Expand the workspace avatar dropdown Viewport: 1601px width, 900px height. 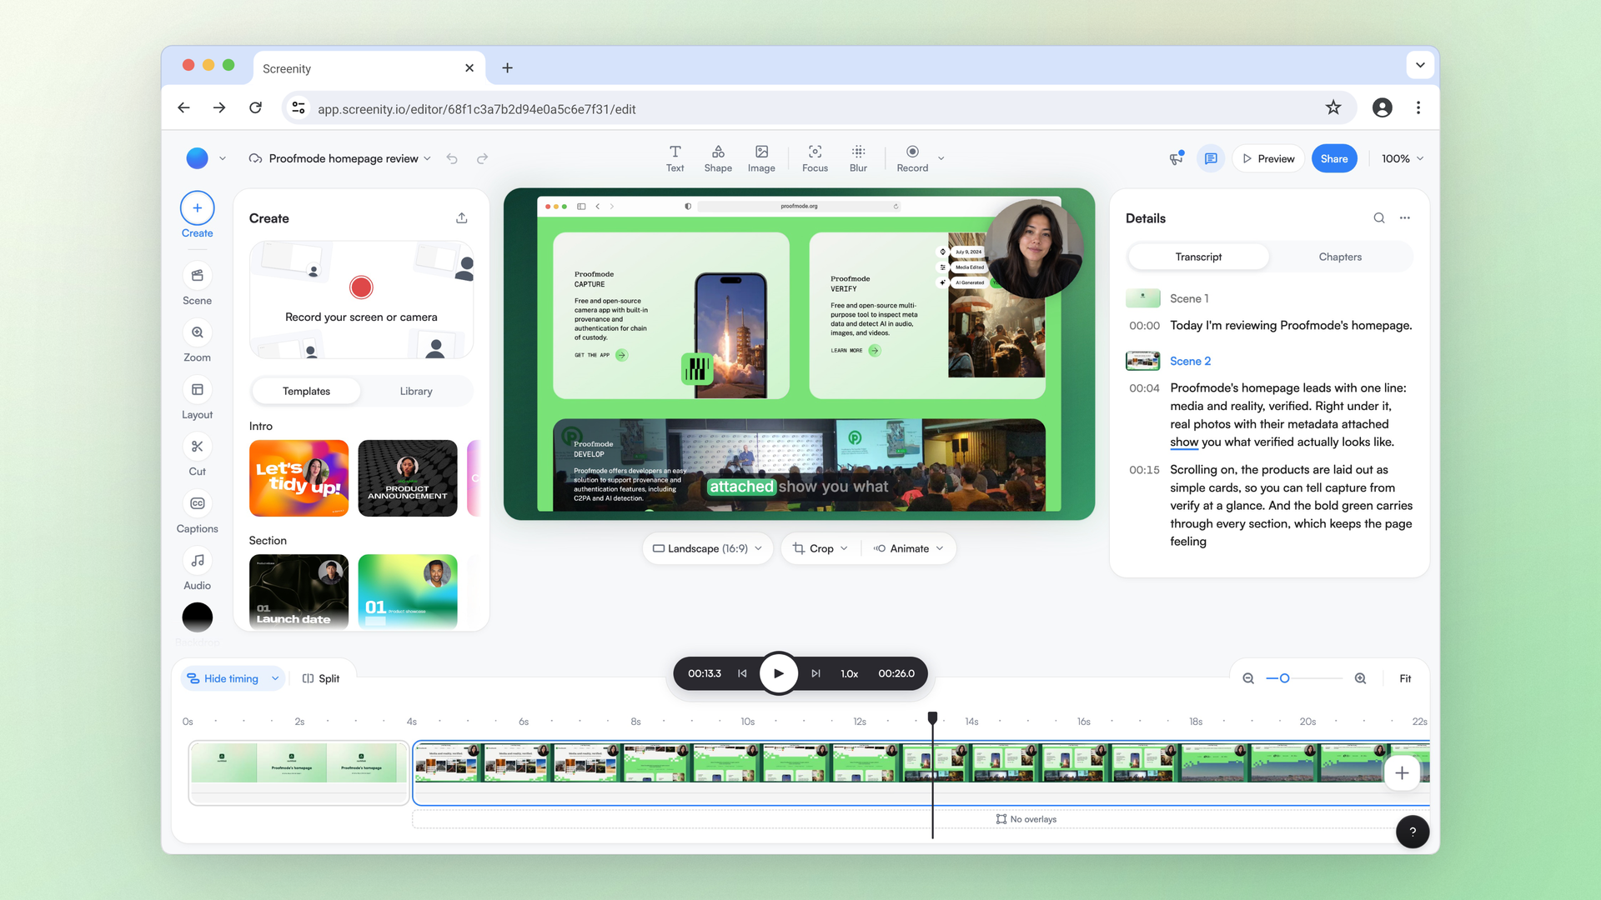point(223,158)
